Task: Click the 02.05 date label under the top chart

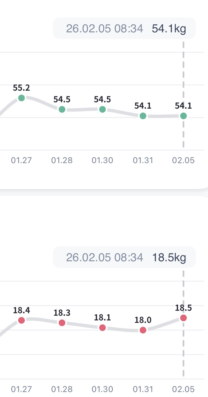Action: pos(183,160)
